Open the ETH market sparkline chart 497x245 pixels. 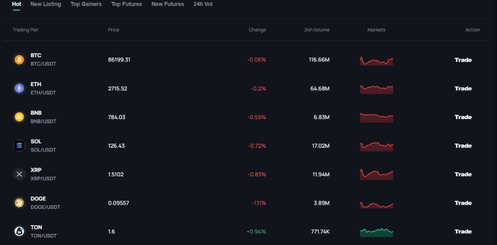[x=376, y=89]
